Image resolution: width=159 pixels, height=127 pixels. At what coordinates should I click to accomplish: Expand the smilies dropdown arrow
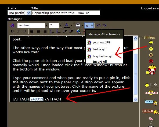click(x=82, y=25)
